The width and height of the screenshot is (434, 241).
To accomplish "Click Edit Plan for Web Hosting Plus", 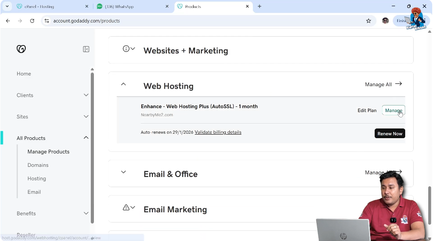I will [x=367, y=110].
